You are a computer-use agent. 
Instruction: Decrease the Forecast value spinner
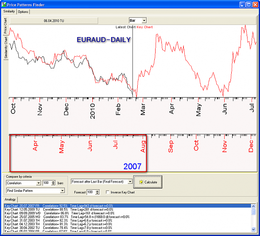(97, 193)
